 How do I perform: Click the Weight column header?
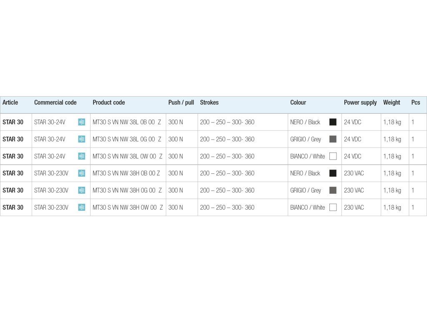(x=392, y=102)
